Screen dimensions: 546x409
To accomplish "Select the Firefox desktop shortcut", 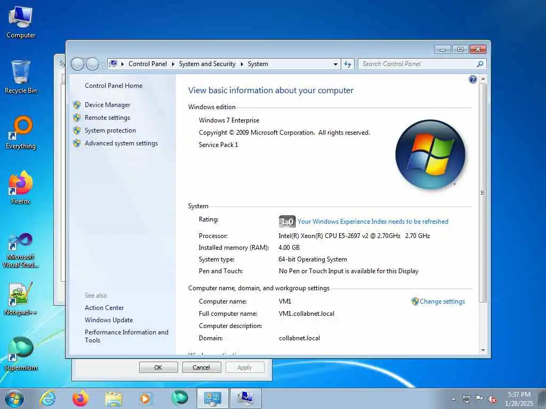I will tap(21, 188).
